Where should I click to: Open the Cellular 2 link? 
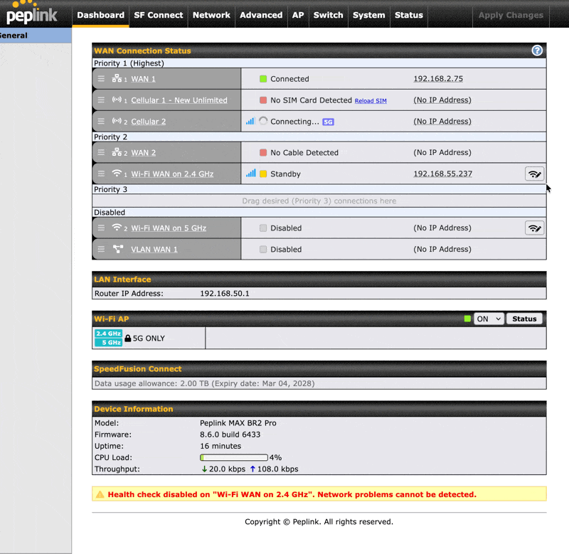(x=148, y=122)
